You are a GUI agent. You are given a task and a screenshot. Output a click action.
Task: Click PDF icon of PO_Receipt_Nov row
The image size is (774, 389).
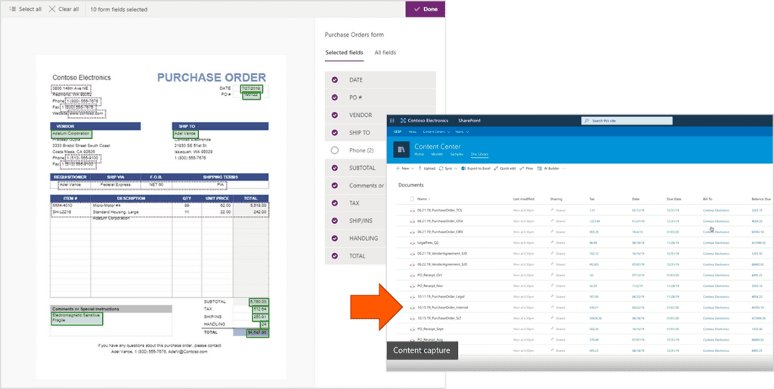pyautogui.click(x=412, y=286)
